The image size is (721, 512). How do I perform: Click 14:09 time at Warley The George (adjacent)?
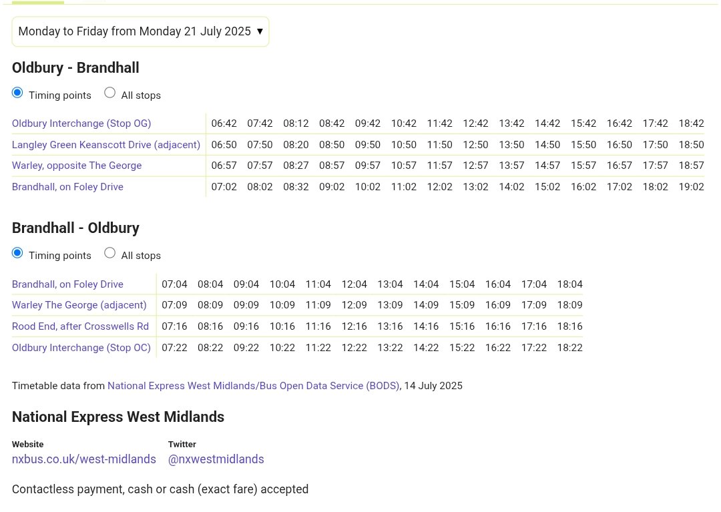pos(426,305)
